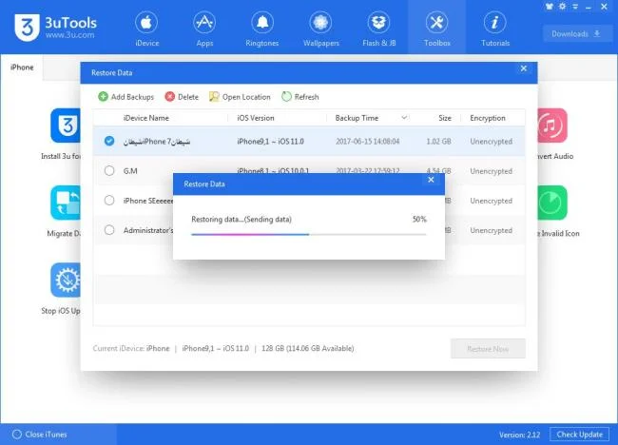
Task: Open the title bar dropdown menu icon
Action: tap(575, 7)
